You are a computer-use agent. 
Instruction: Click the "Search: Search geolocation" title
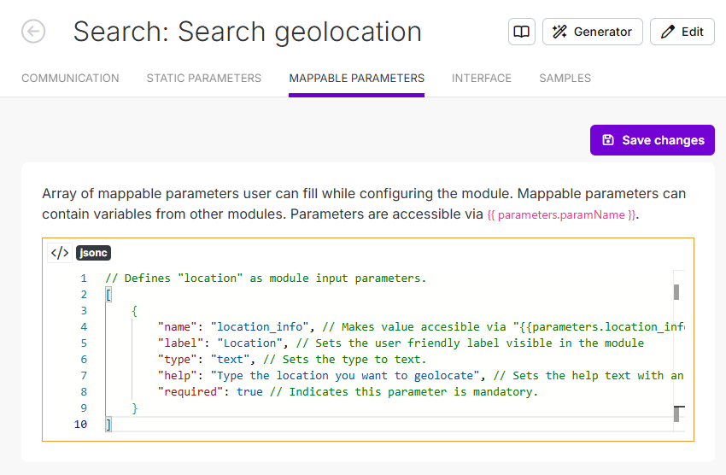click(x=247, y=32)
